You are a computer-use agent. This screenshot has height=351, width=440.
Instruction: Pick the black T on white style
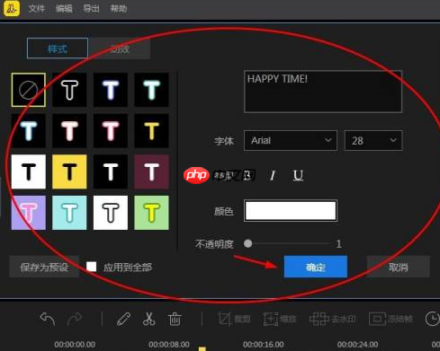pyautogui.click(x=29, y=171)
